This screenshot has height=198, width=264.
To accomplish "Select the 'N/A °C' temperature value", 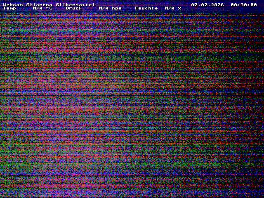I will point(43,8).
